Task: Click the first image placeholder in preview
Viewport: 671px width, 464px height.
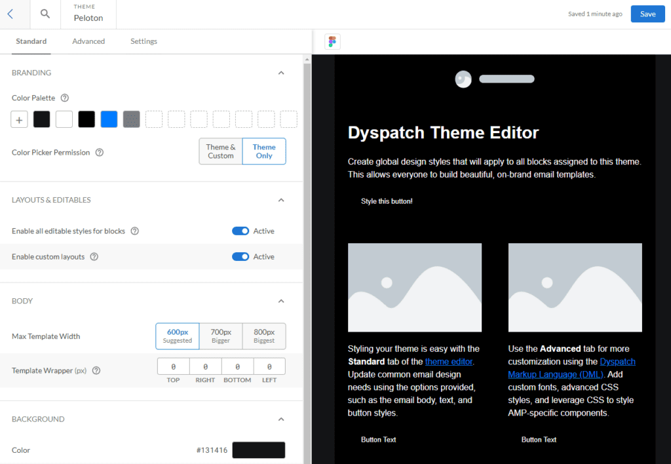Action: pyautogui.click(x=415, y=288)
